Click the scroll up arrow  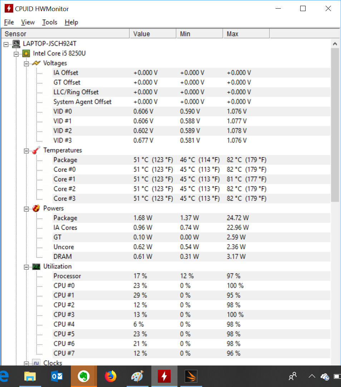point(335,44)
